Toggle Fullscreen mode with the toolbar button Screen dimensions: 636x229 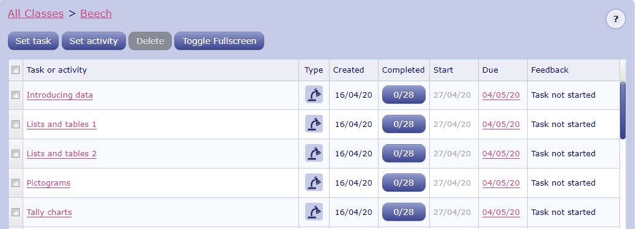tap(219, 41)
